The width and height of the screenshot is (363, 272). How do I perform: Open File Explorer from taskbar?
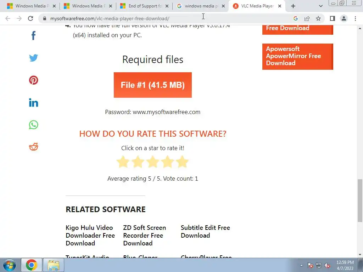[x=54, y=265]
